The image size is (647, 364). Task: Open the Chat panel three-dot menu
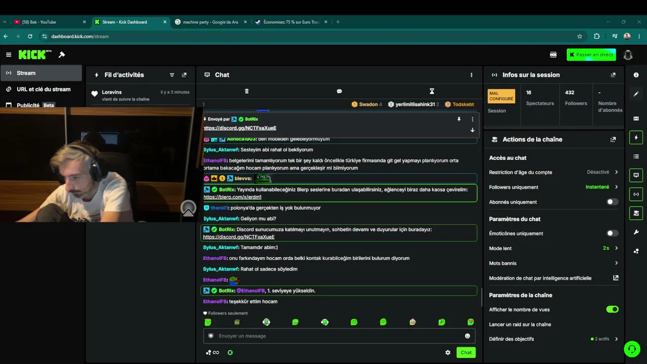(x=472, y=75)
